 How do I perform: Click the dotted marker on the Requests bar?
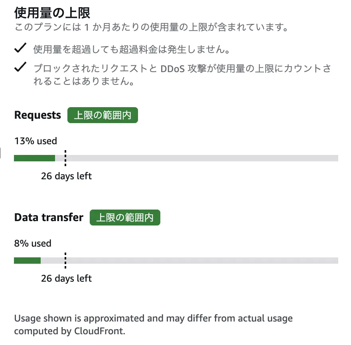[x=65, y=158]
